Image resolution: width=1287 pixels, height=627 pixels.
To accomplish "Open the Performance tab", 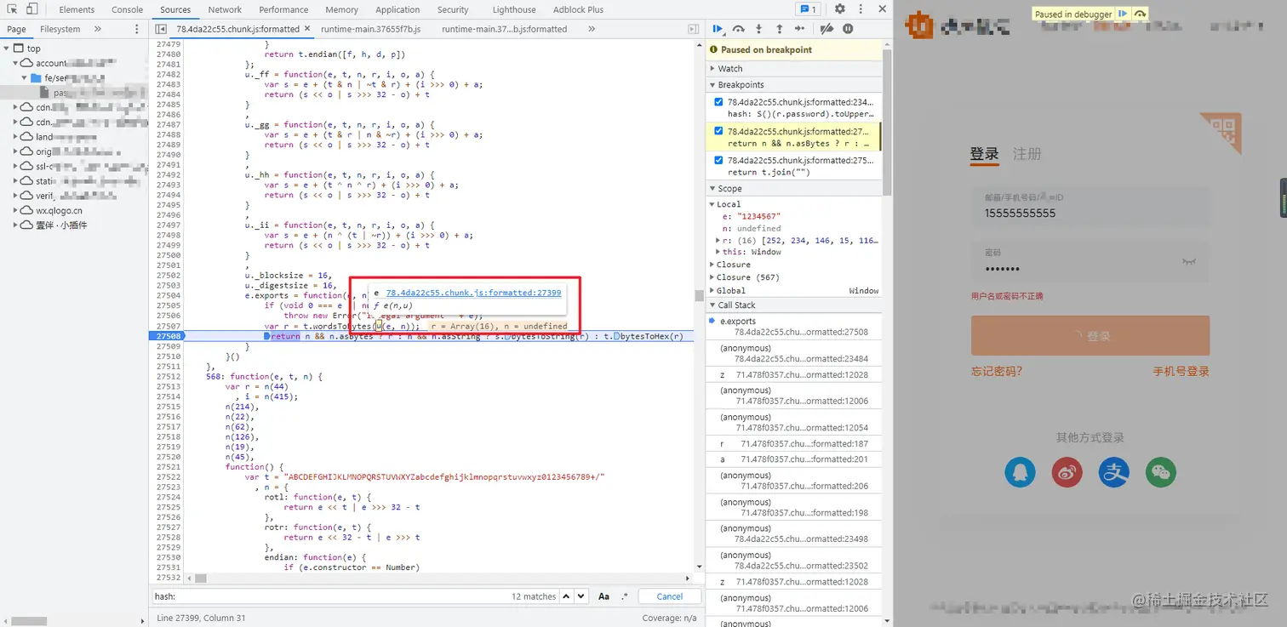I will [283, 9].
